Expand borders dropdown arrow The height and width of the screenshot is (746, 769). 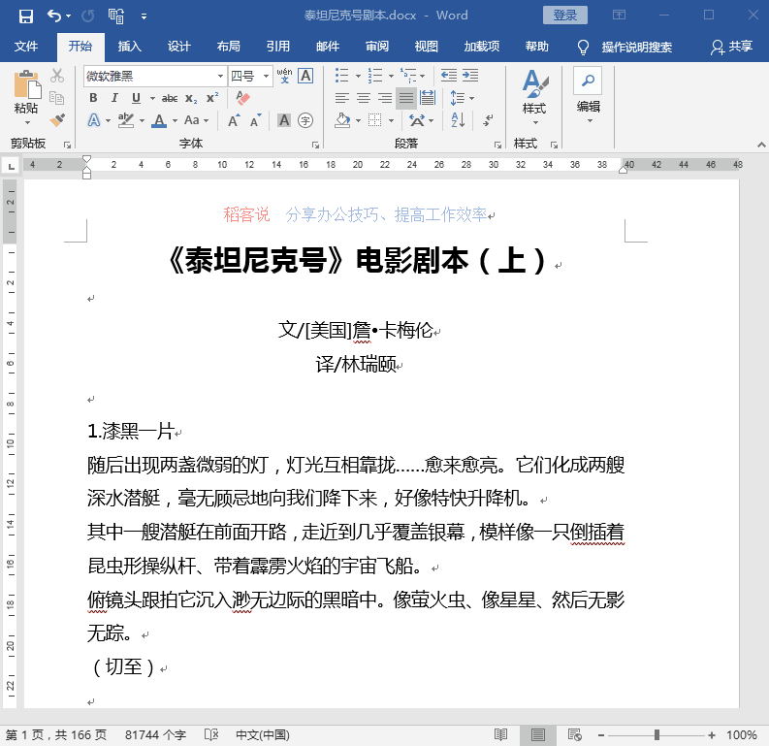tap(391, 120)
